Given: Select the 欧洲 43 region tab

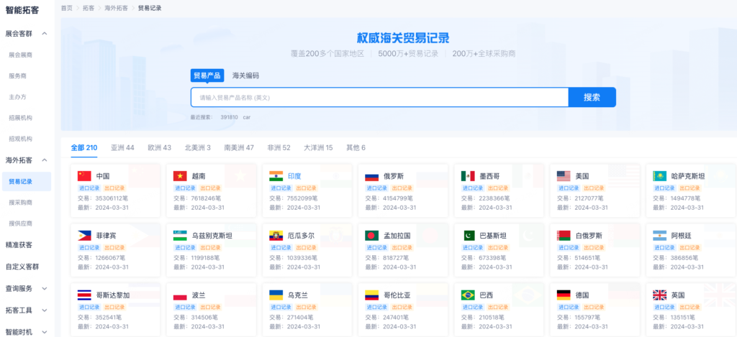Looking at the screenshot, I should pyautogui.click(x=159, y=147).
